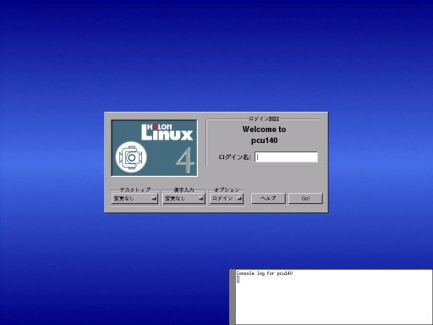Click the Console log for pcu140 header line
The image size is (433, 325).
265,273
